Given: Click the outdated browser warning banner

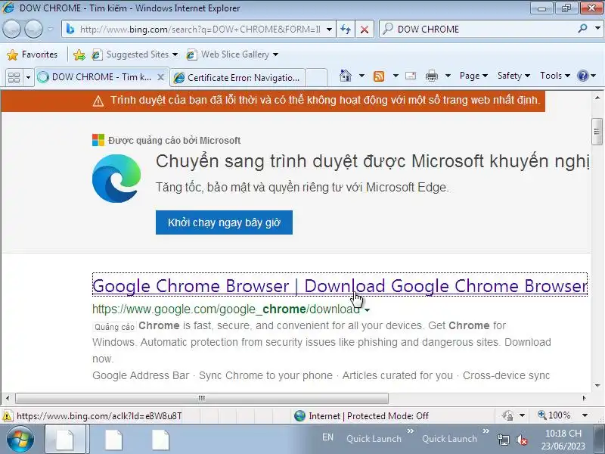Looking at the screenshot, I should tap(273, 101).
